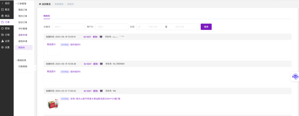Image resolution: width=299 pixels, height=116 pixels.
Task: Click 实体商品 tag beside 丽水山泉 product
Action: pos(65,99)
